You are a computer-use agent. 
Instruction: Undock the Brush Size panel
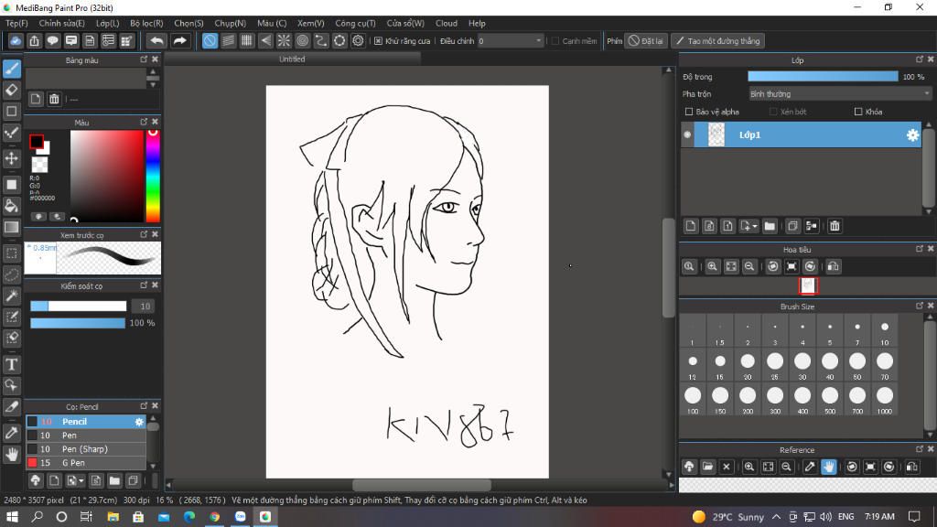click(x=919, y=306)
